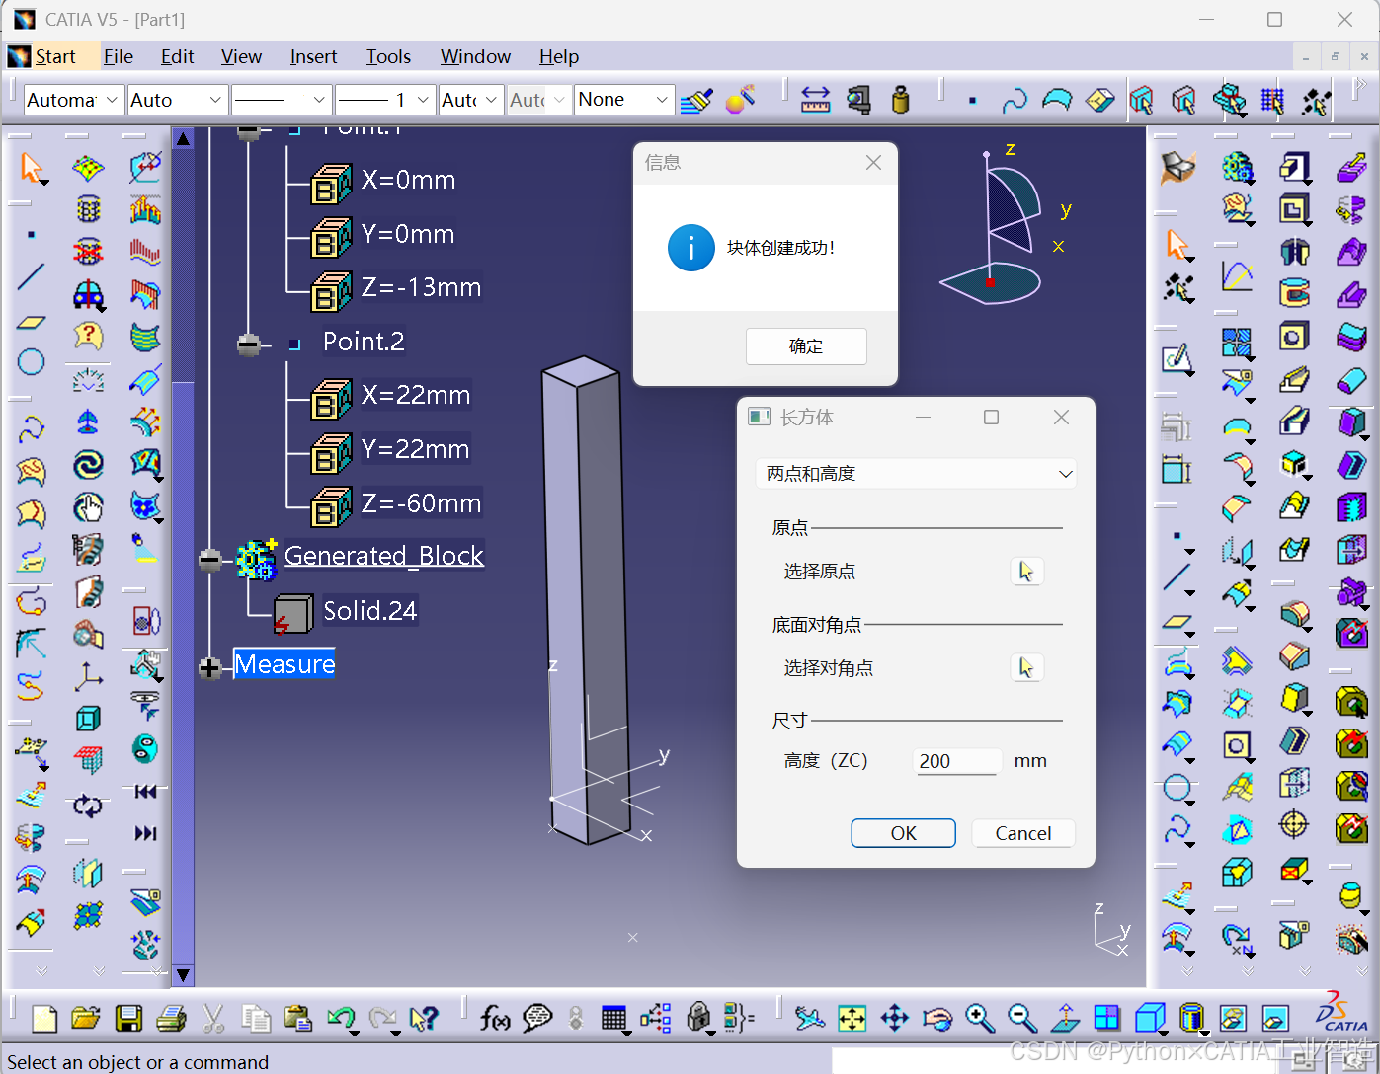Click the 选择对角点 pick-point button

[x=1027, y=668]
